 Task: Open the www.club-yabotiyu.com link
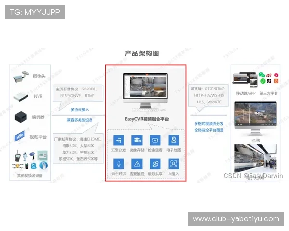pos(236,219)
